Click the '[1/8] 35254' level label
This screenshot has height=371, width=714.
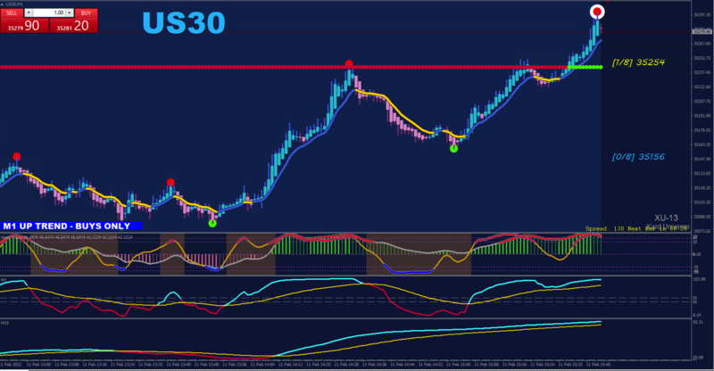pos(638,62)
